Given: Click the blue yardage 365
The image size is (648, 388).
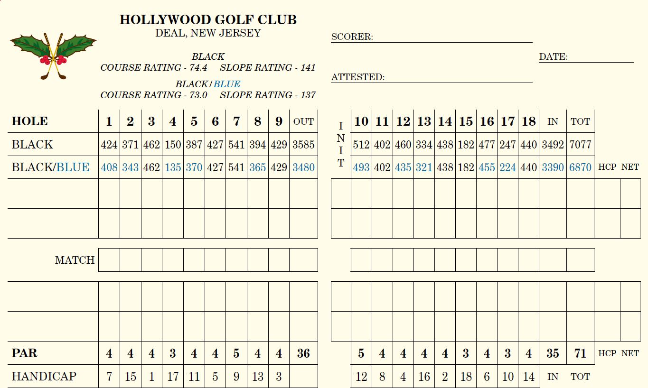Looking at the screenshot, I should [257, 167].
